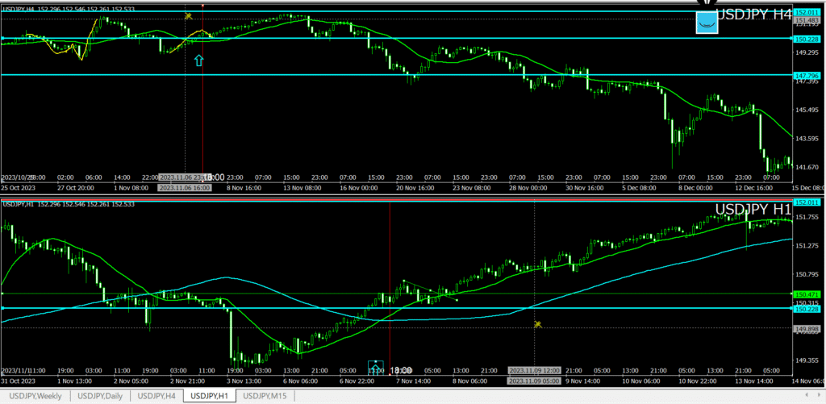
Task: Select the boxed cyan arrow on H1 time axis
Action: pos(375,369)
